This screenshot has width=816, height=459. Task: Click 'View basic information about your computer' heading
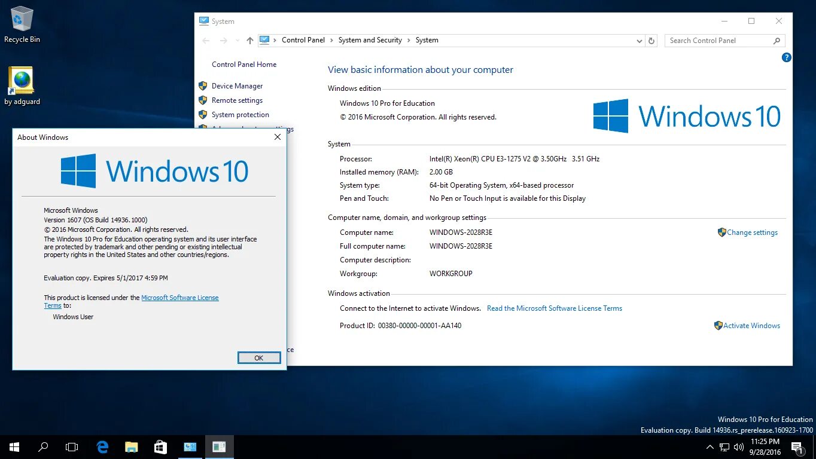tap(421, 70)
